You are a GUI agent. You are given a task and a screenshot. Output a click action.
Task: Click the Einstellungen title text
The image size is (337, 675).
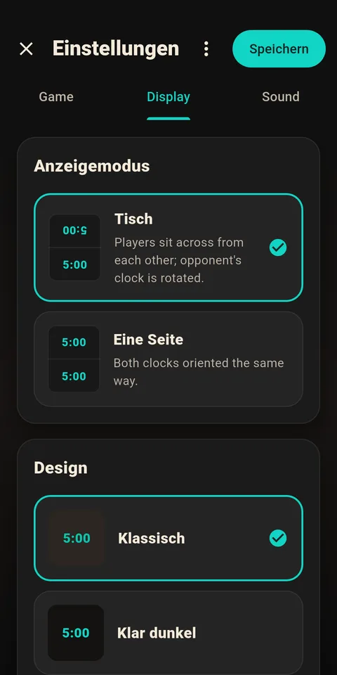pos(116,49)
